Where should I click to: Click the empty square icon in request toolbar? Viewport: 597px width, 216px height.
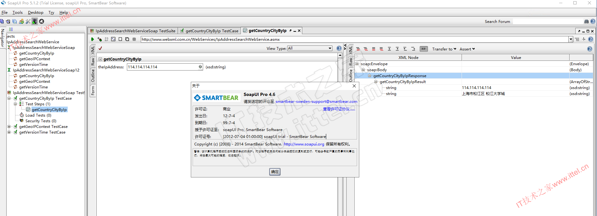click(x=120, y=39)
